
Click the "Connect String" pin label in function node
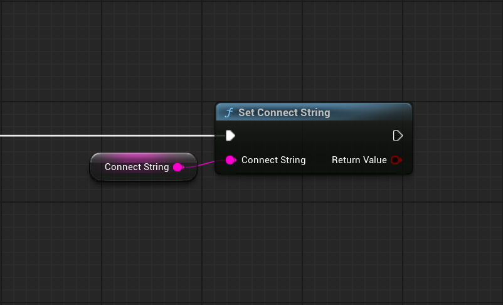273,160
